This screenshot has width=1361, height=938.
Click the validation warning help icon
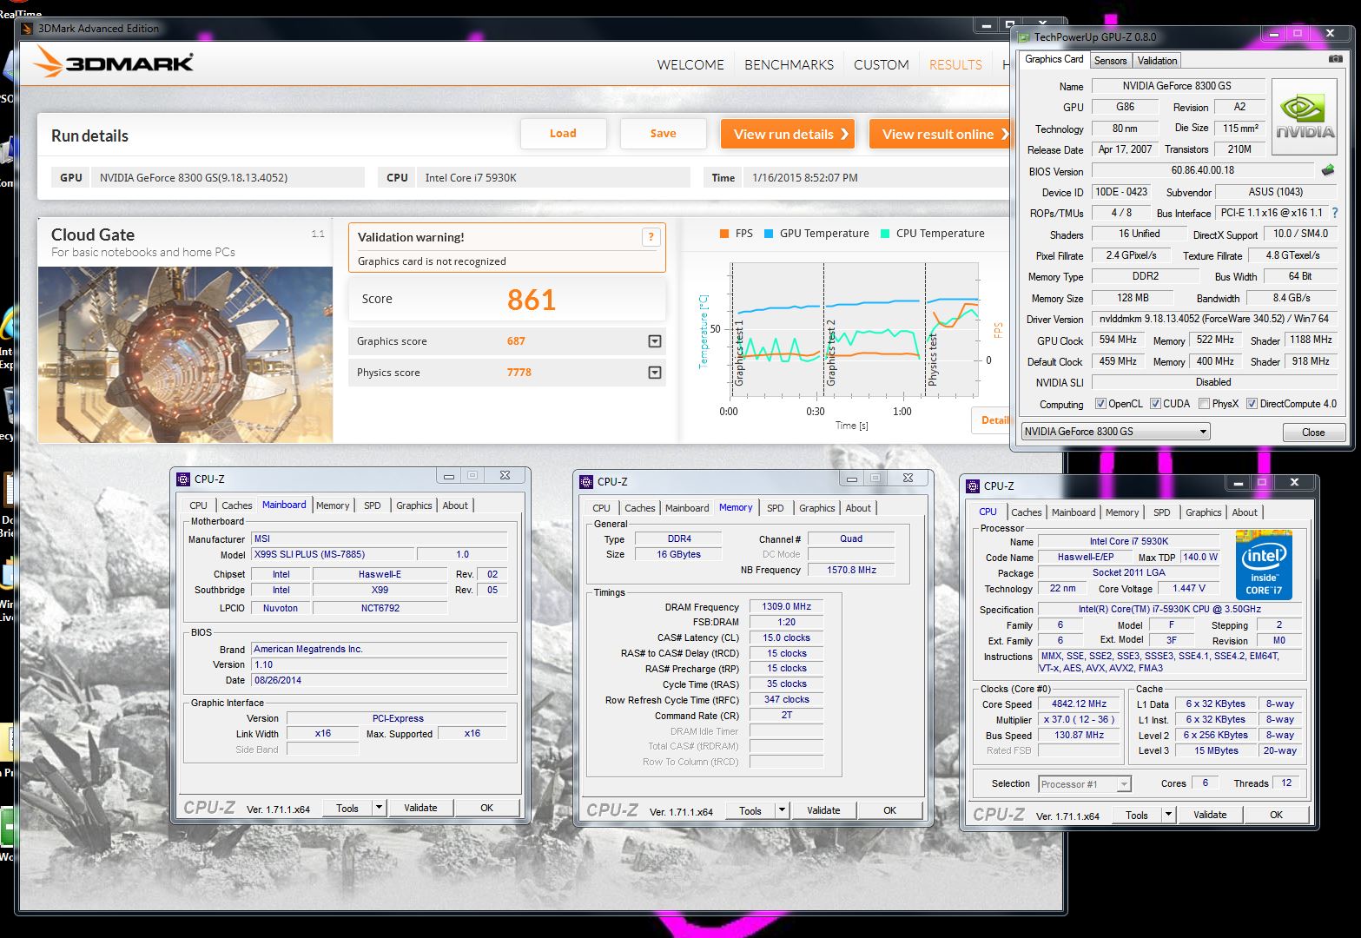651,237
